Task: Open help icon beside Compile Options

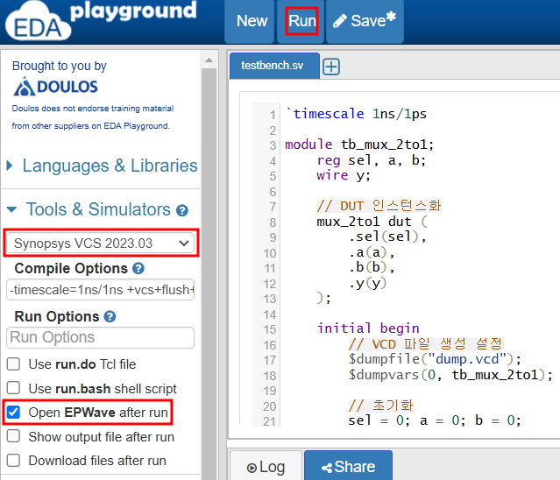Action: (138, 269)
